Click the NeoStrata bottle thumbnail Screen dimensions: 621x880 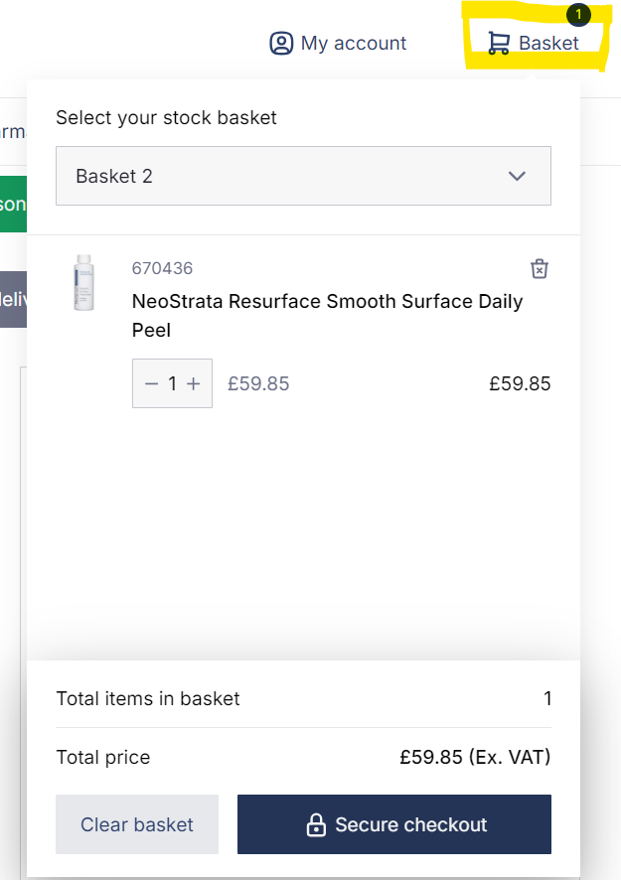83,282
